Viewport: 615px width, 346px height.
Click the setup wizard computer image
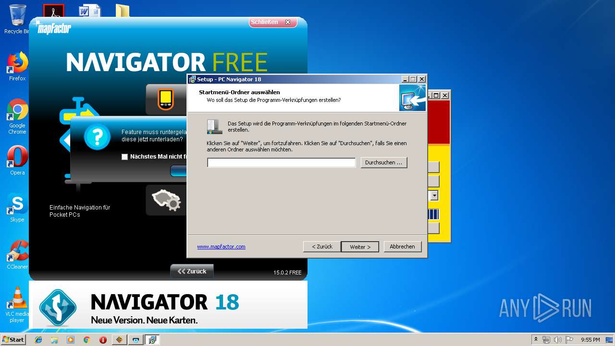point(413,98)
